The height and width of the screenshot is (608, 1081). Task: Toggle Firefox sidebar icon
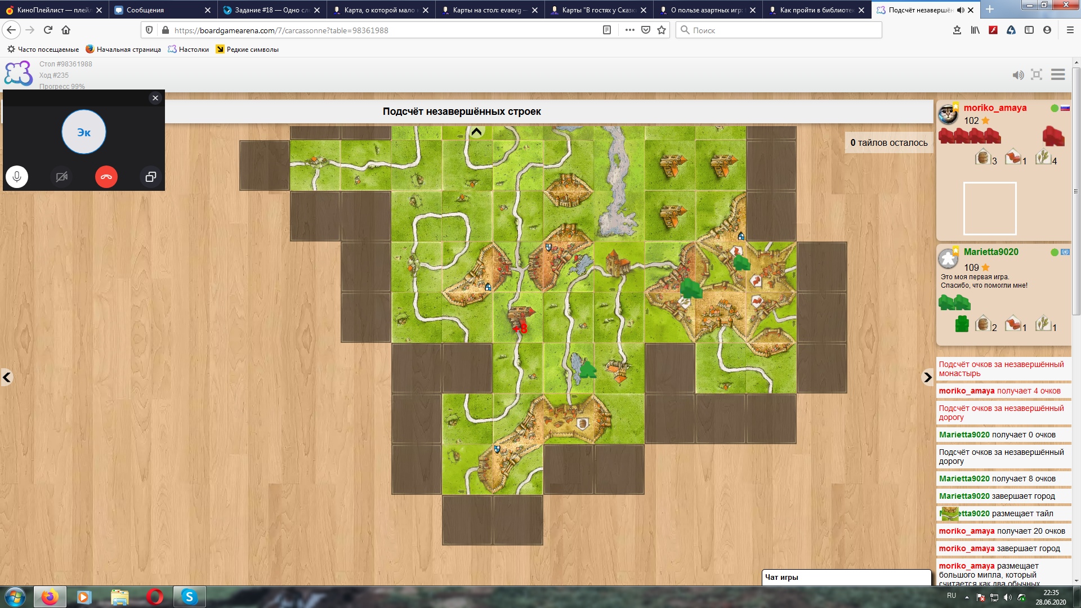pos(1029,30)
